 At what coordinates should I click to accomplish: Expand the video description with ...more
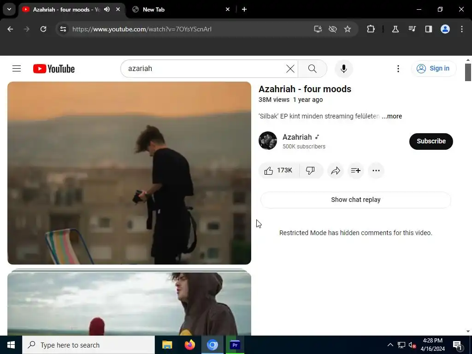click(392, 116)
